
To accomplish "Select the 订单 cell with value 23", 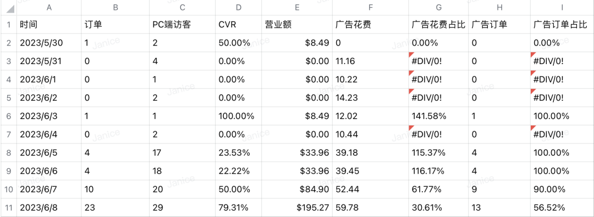I will 115,208.
